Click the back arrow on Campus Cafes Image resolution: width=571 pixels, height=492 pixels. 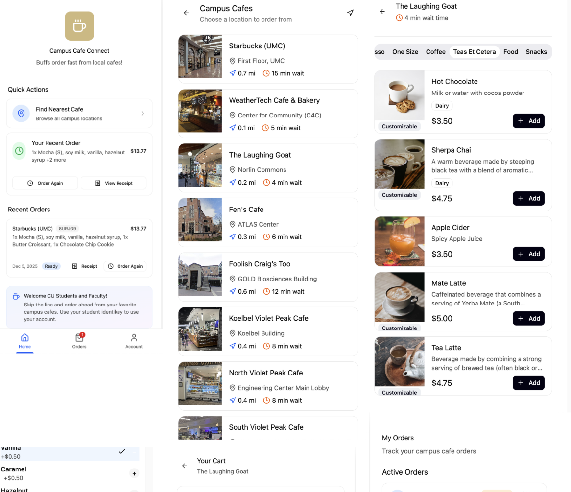click(186, 13)
